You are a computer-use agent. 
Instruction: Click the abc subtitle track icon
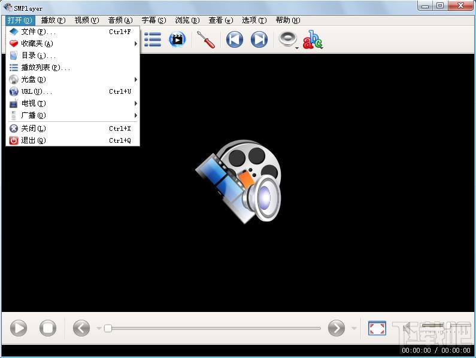tap(313, 39)
